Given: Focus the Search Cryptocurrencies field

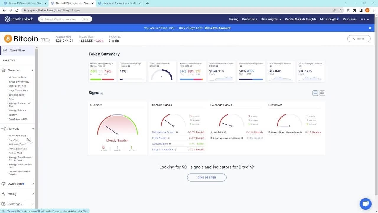Looking at the screenshot, I should [63, 19].
